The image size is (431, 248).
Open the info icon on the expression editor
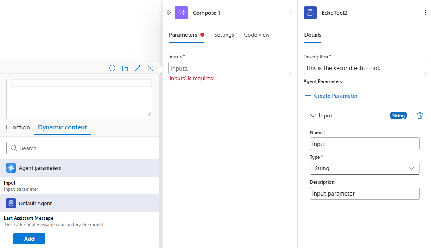(x=112, y=68)
